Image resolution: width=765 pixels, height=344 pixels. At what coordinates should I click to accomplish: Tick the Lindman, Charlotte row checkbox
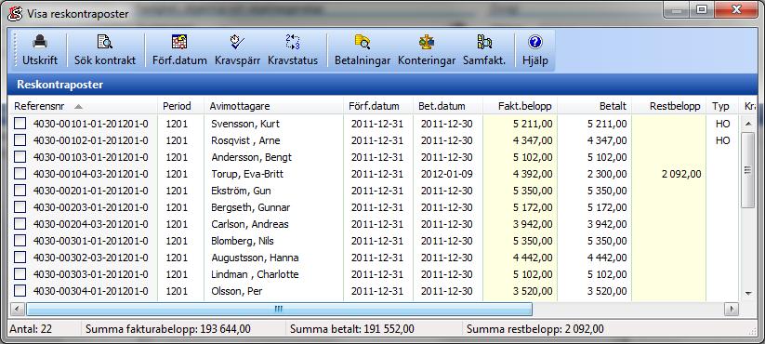tap(20, 274)
